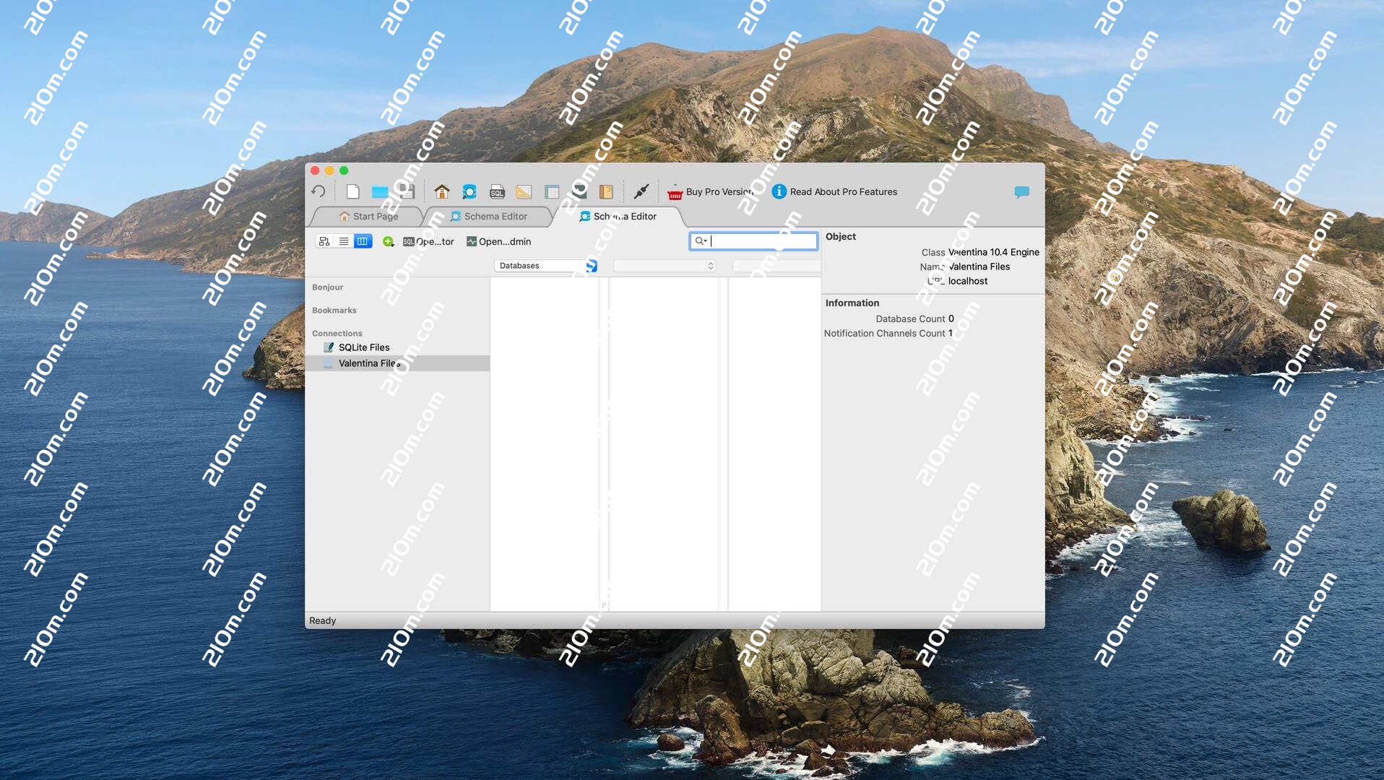Switch to list view mode
1384x780 pixels.
344,241
